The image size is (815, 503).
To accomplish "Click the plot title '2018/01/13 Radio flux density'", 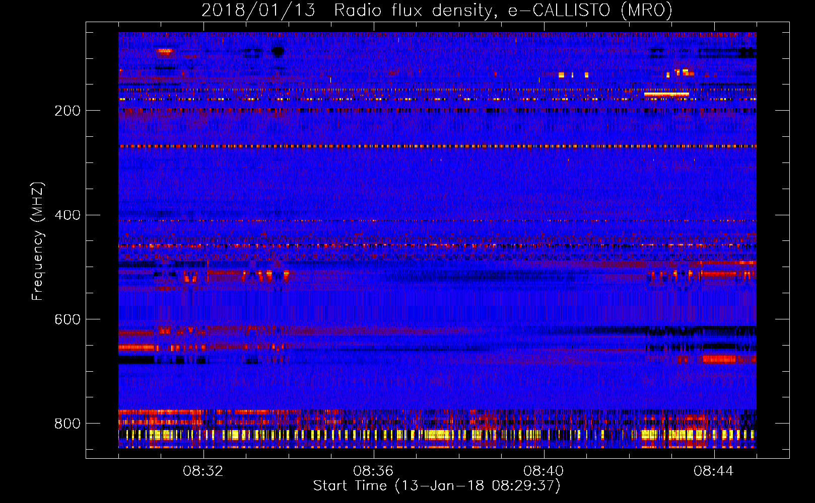I will (x=437, y=11).
